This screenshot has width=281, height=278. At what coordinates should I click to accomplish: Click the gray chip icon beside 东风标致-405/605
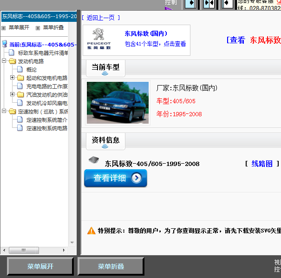tap(94, 159)
